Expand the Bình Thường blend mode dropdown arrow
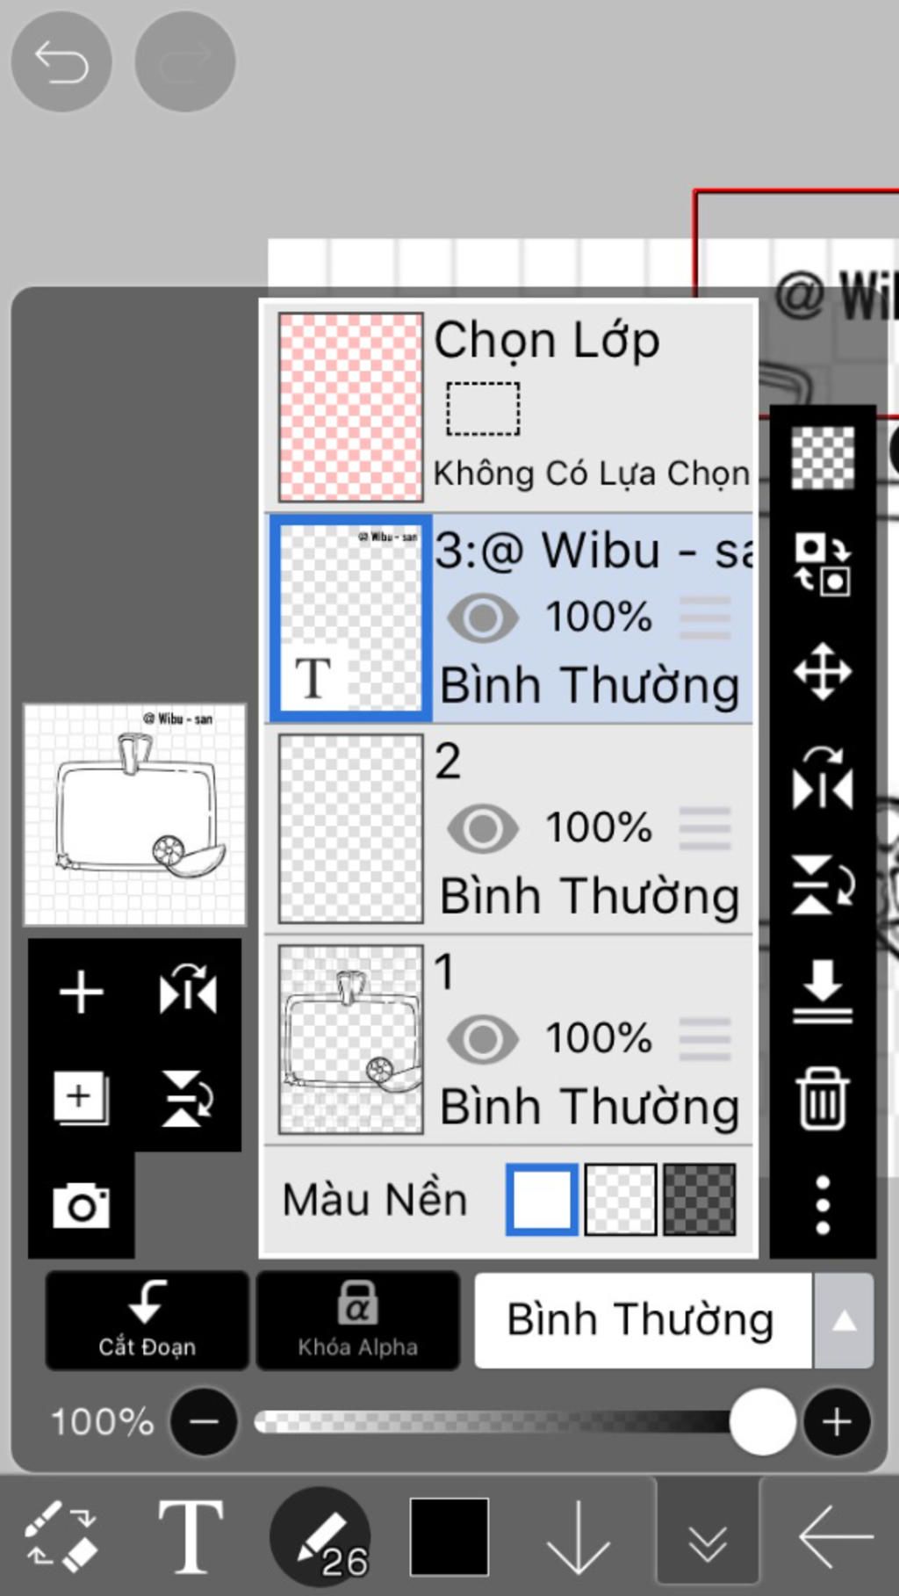Viewport: 899px width, 1596px height. pos(844,1320)
